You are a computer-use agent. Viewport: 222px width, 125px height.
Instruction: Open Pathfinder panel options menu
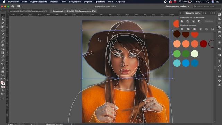[x=214, y=13]
